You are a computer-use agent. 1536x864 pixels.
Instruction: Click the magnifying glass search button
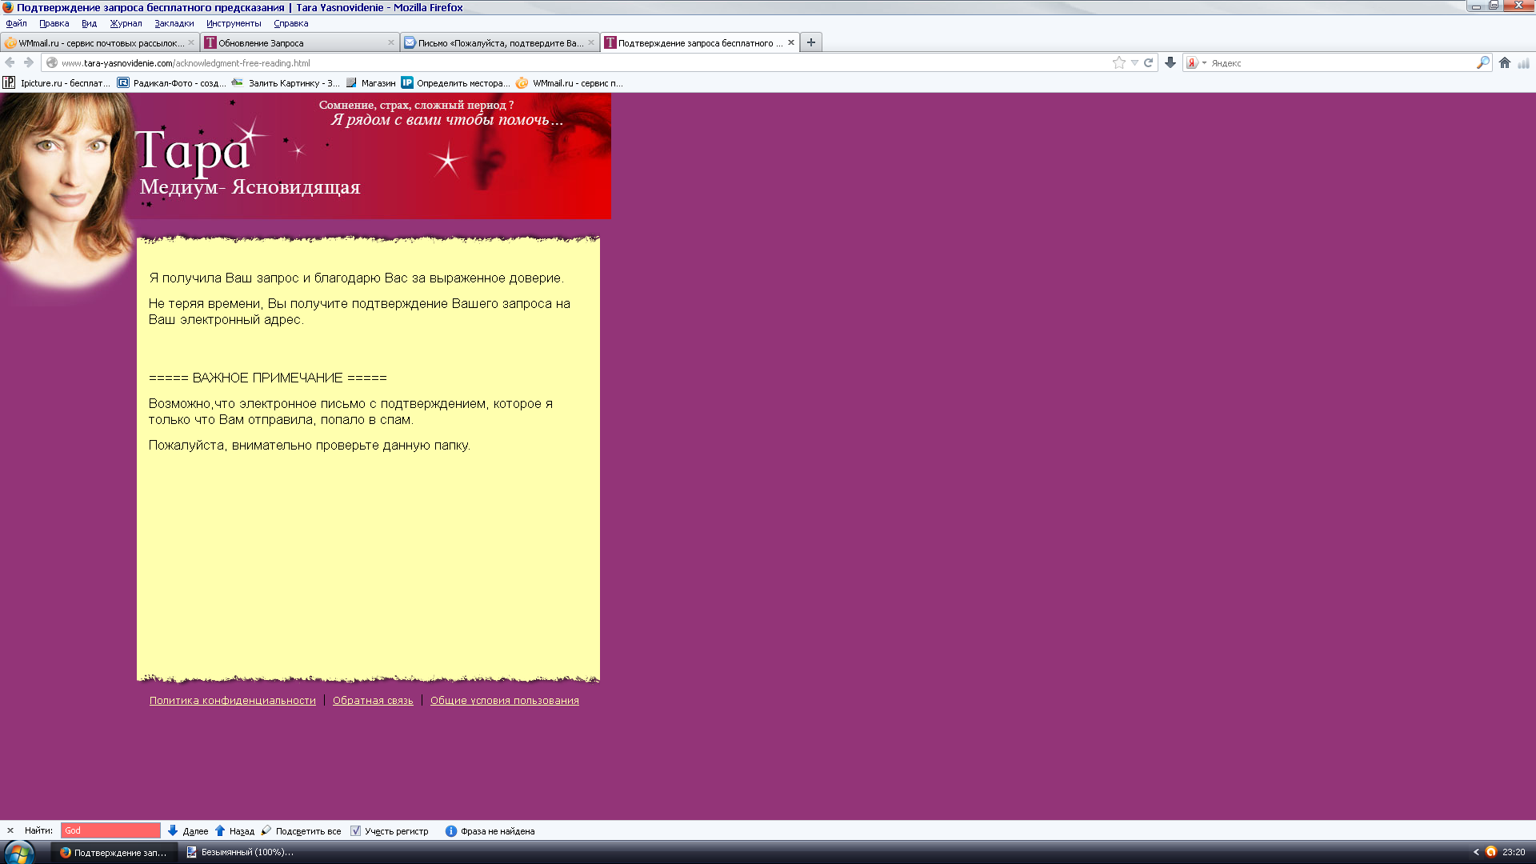tap(1482, 62)
